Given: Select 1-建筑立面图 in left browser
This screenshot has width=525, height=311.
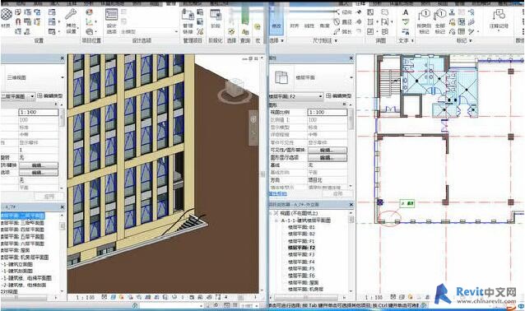Looking at the screenshot, I should click(17, 264).
